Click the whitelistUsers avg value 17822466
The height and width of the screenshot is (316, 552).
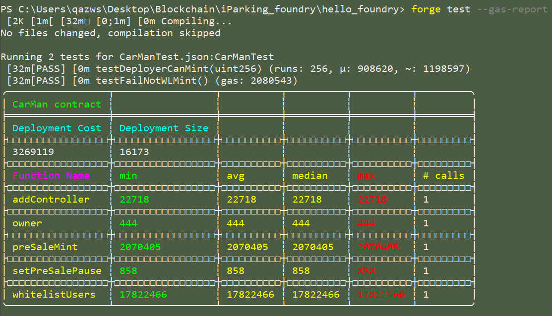(x=250, y=294)
